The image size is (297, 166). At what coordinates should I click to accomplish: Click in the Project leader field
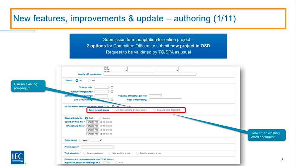tap(97, 147)
